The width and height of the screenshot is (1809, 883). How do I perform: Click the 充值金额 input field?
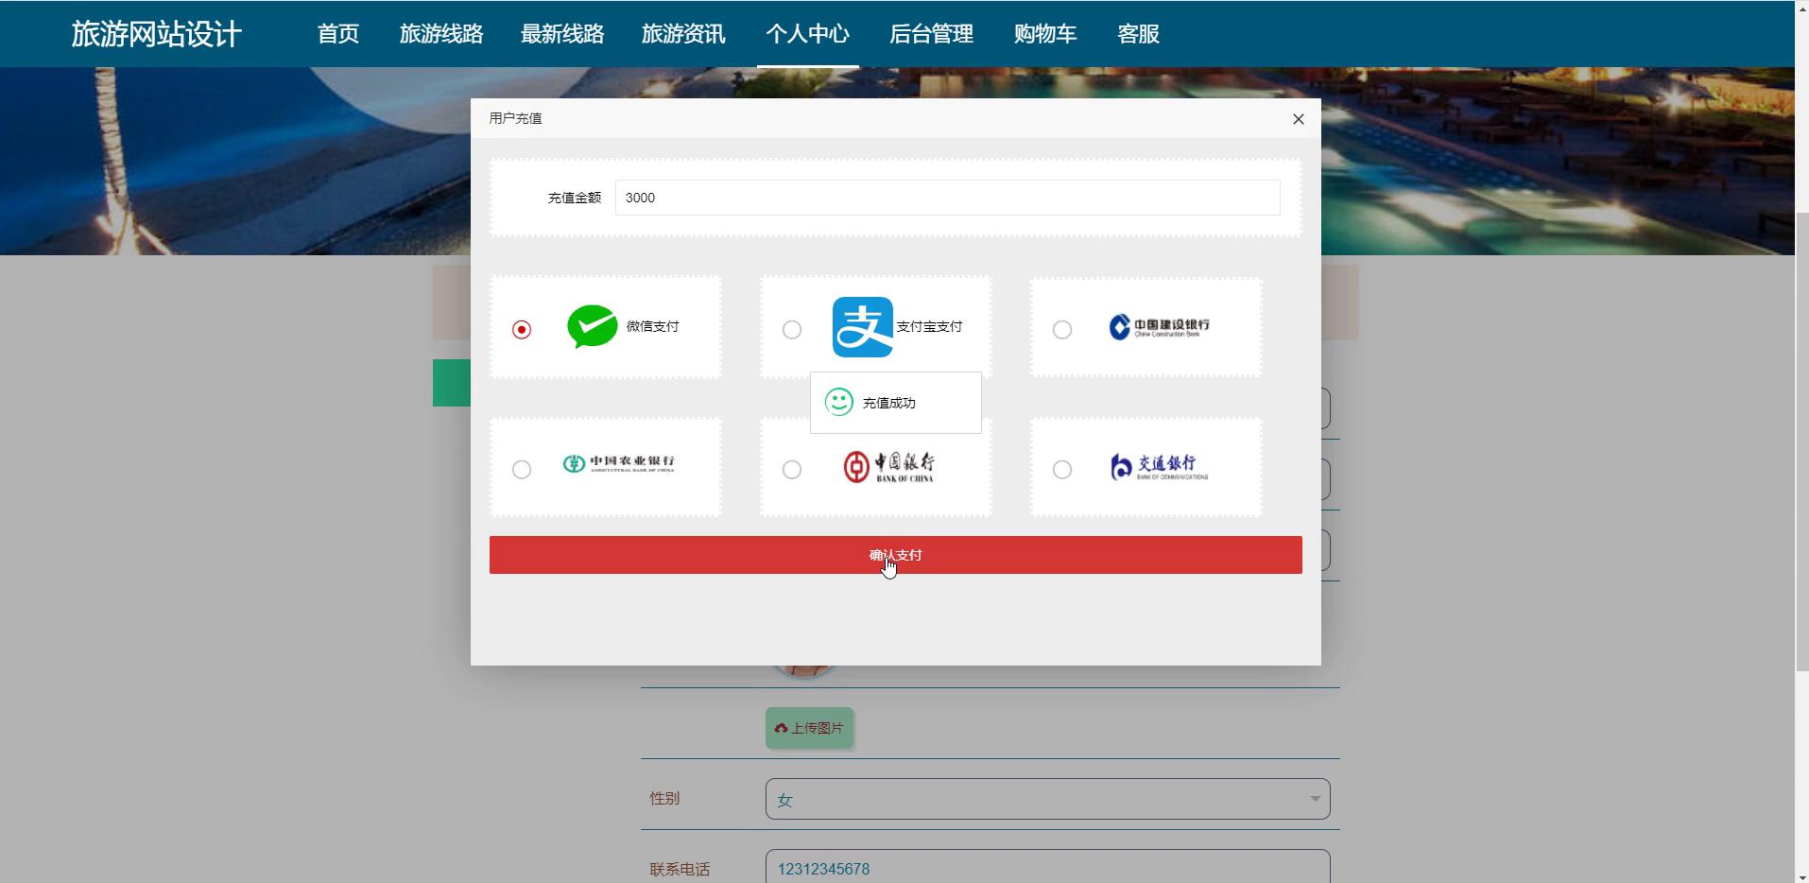(947, 198)
